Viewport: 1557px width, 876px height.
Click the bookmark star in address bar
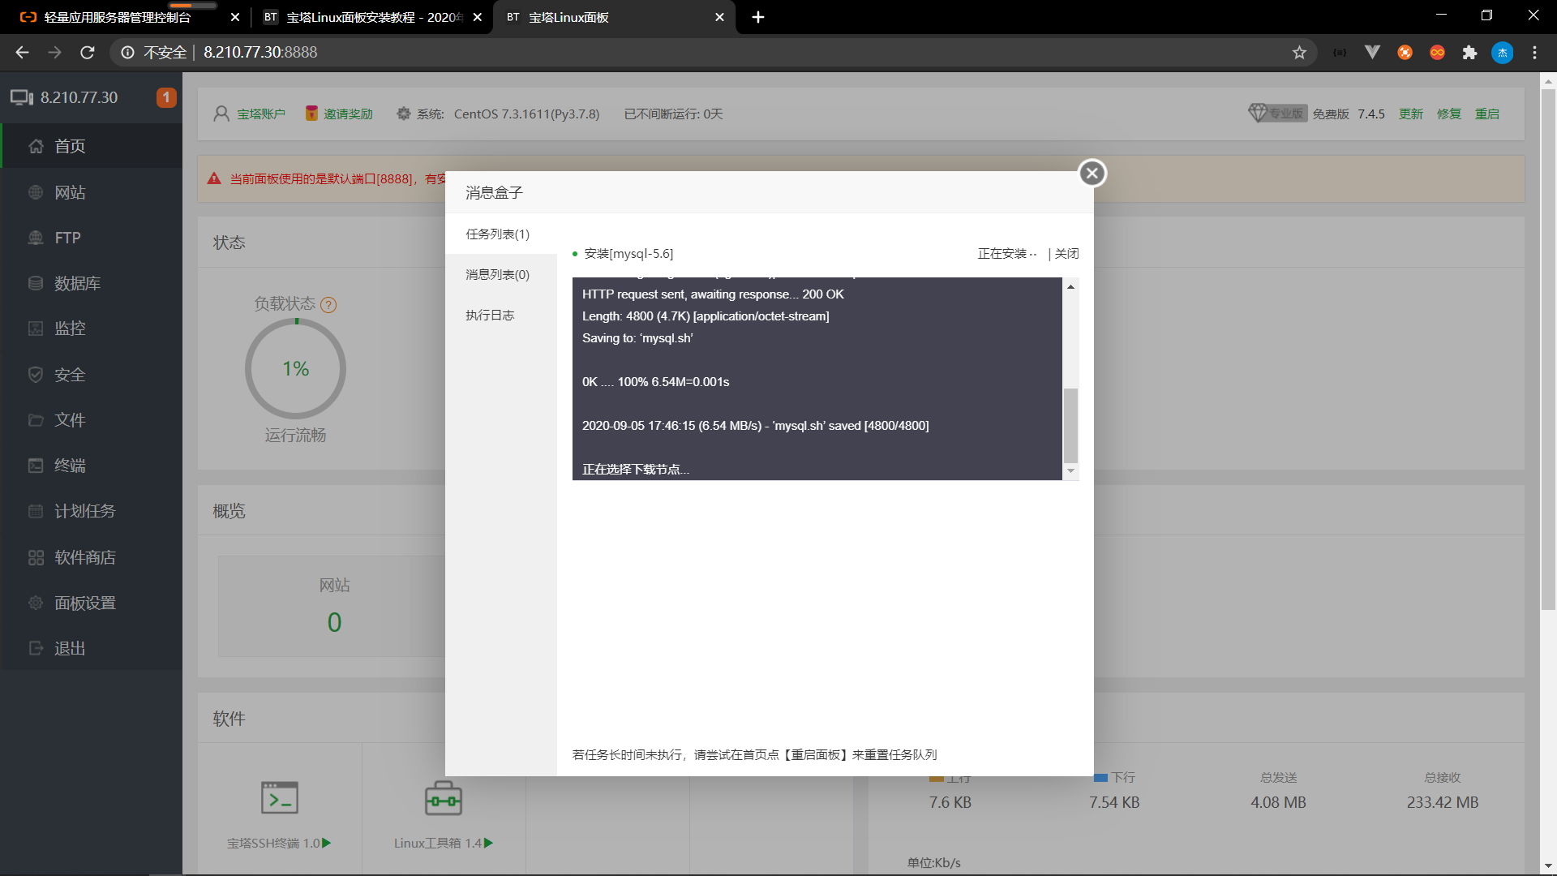pos(1299,53)
